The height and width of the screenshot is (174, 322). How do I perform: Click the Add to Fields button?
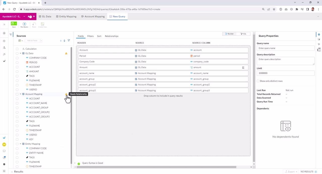click(32, 40)
